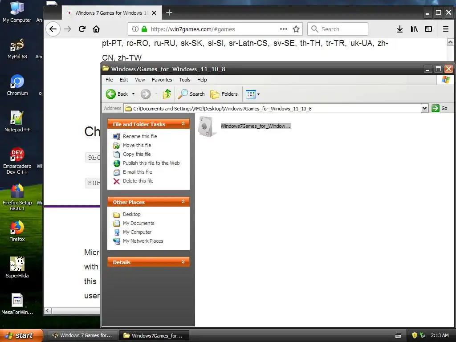Open the Firefox desktop shortcut

tap(17, 231)
